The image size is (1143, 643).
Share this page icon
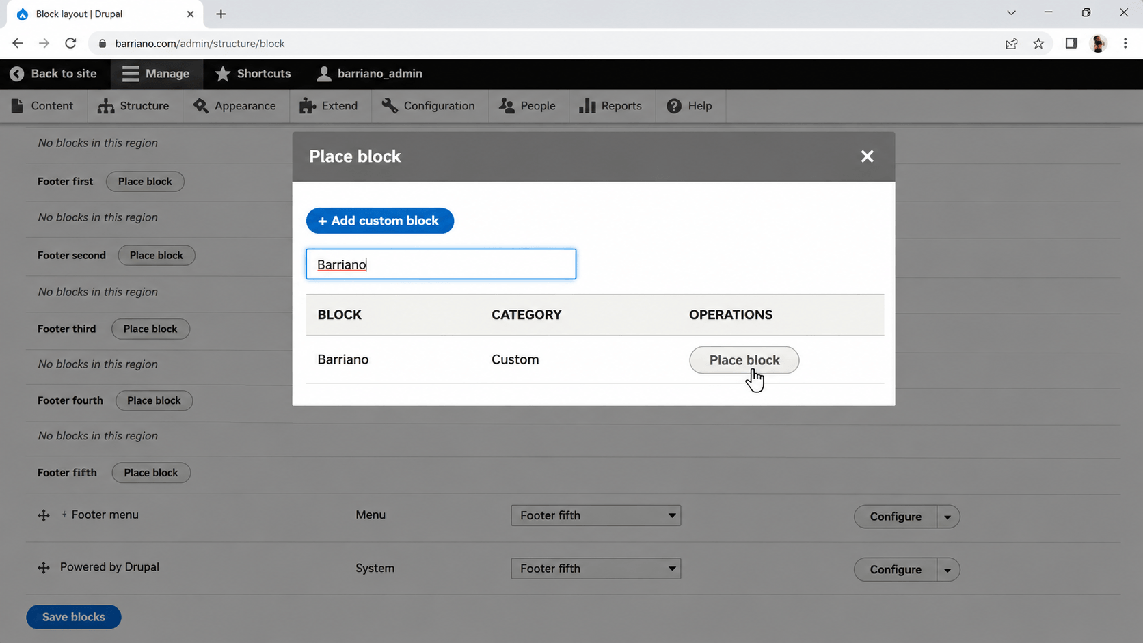coord(1012,44)
